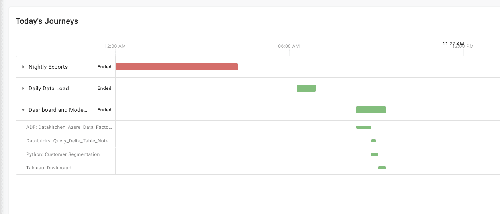Click the Ended status of Nightly Exports
Viewport: 500px width, 214px height.
click(x=104, y=67)
